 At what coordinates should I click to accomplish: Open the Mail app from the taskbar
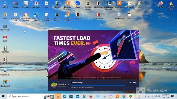tap(78, 96)
